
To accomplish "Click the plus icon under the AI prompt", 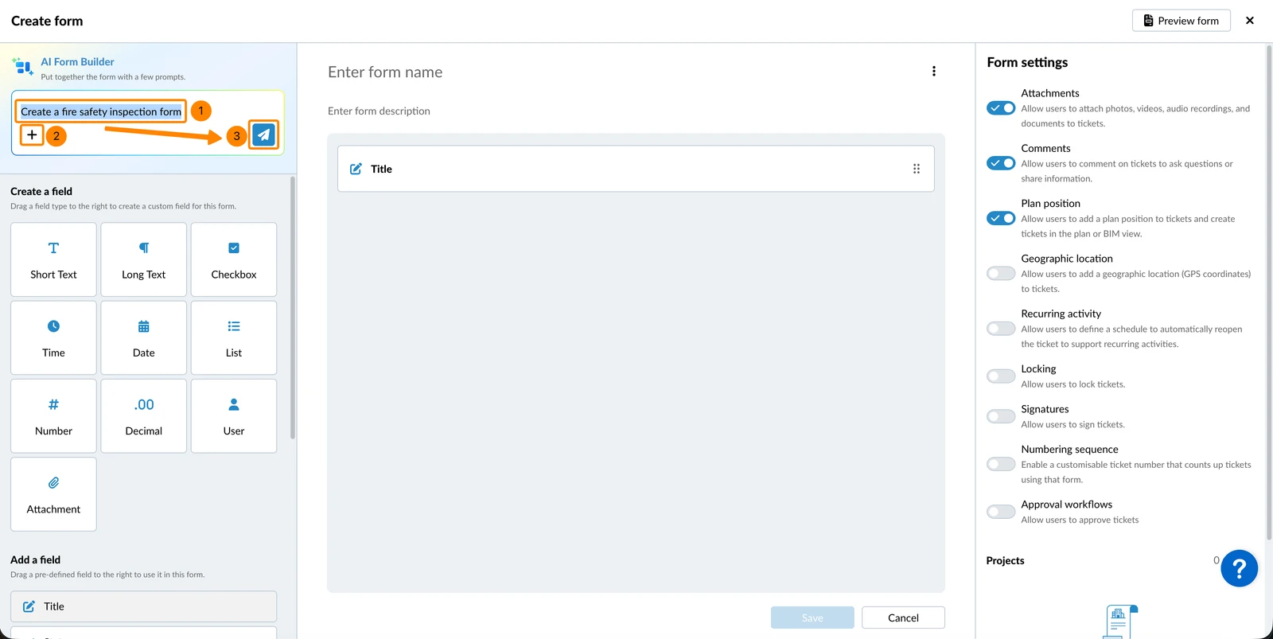I will (32, 134).
